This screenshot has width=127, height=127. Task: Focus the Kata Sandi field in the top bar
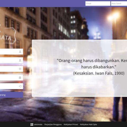coord(119,3)
